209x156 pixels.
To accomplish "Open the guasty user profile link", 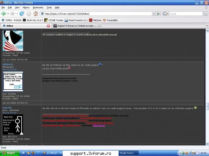I will tap(7, 108).
